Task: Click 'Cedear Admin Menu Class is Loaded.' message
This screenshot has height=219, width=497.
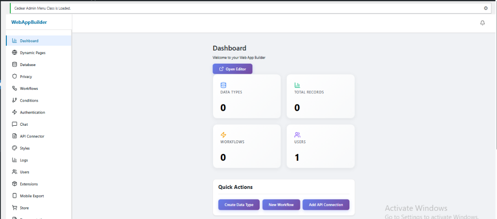Action: tap(43, 8)
